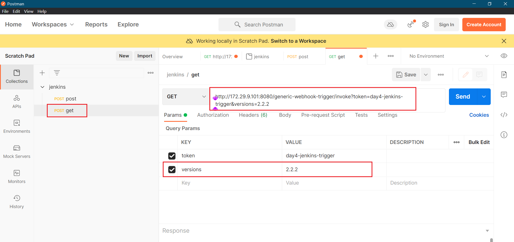This screenshot has height=242, width=514.
Task: Open the documentation icon in right sidebar
Action: pyautogui.click(x=504, y=75)
